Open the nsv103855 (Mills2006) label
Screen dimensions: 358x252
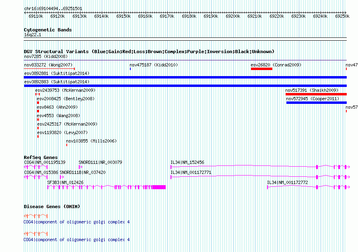click(x=91, y=141)
